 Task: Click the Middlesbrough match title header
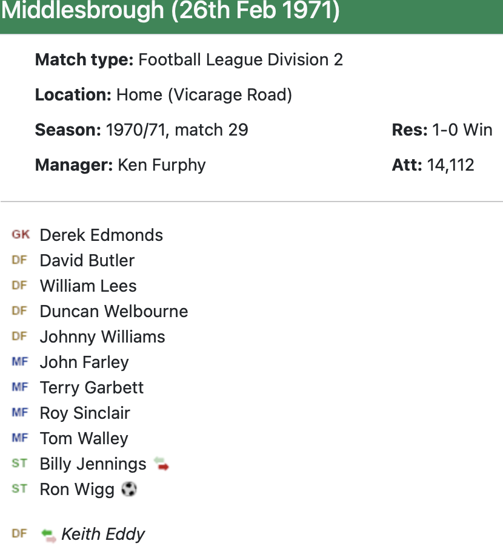(x=171, y=12)
